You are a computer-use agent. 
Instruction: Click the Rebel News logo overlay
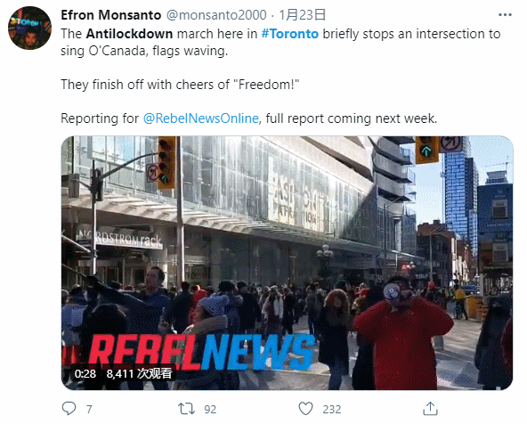coord(202,351)
